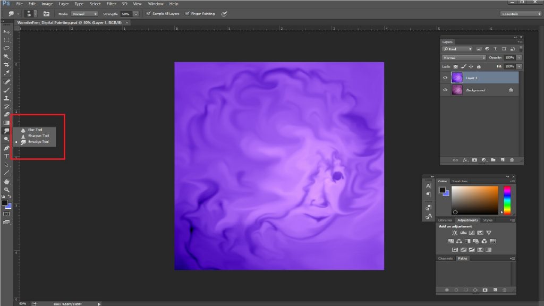Select the Smudge Tool from the flyout menu

click(37, 142)
